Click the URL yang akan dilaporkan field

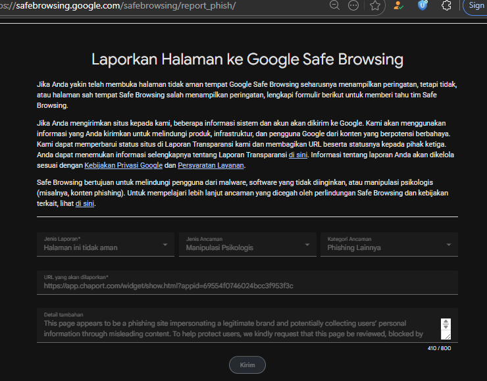[x=247, y=282]
